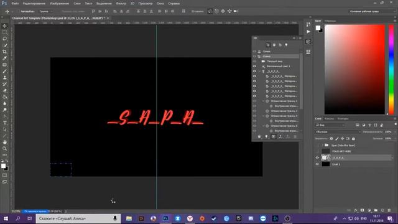Viewport: 398px width, 224px height.
Task: Toggle visibility of last _S_A_P_A_ material
Action: [254, 96]
